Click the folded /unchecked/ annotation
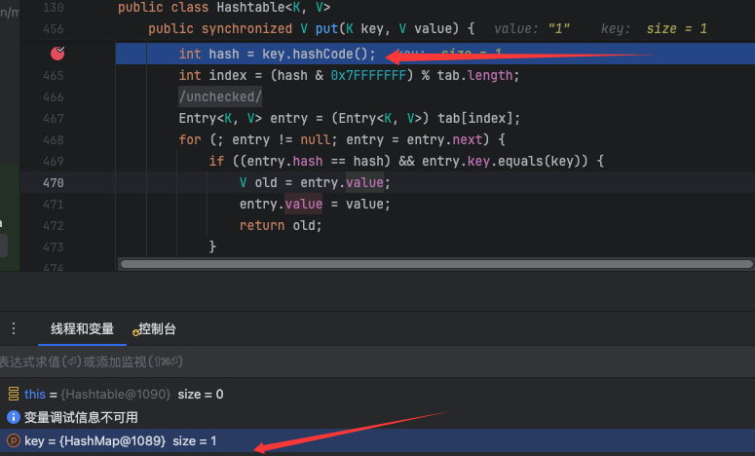The image size is (755, 456). coord(220,96)
